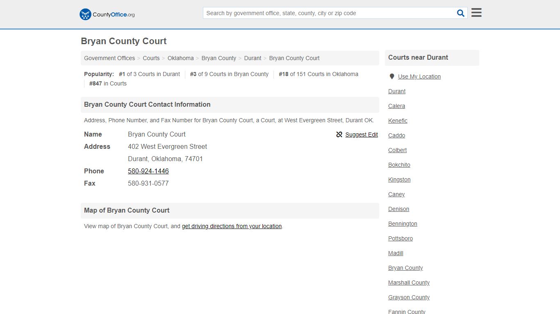Viewport: 560px width, 314px height.
Task: Click the magnifying glass search icon
Action: 461,13
